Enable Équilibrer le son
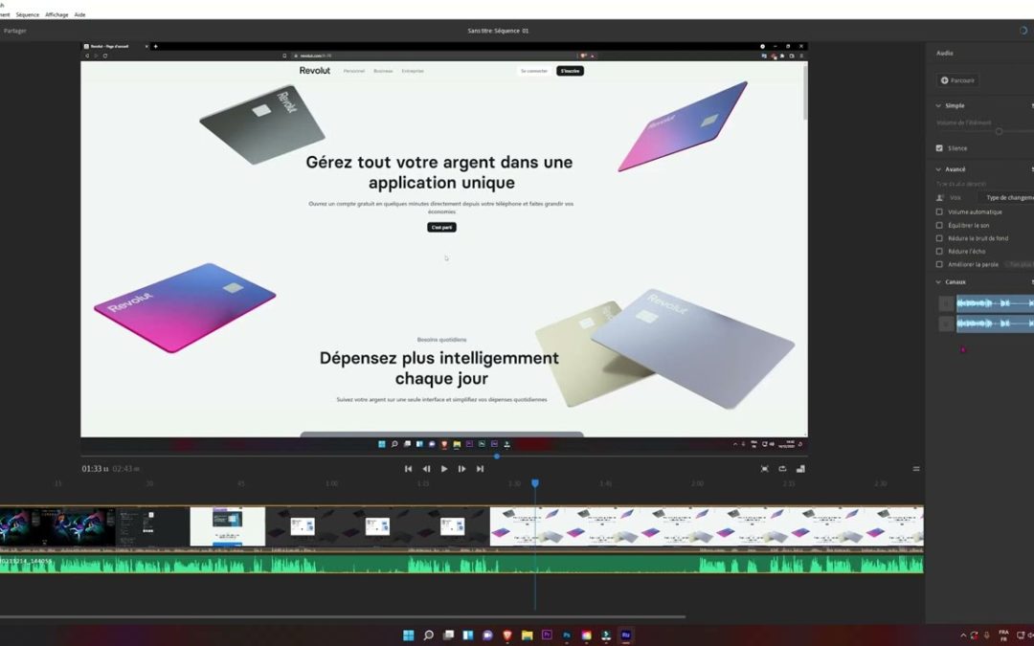Screen dimensions: 1034x646 [x=939, y=226]
